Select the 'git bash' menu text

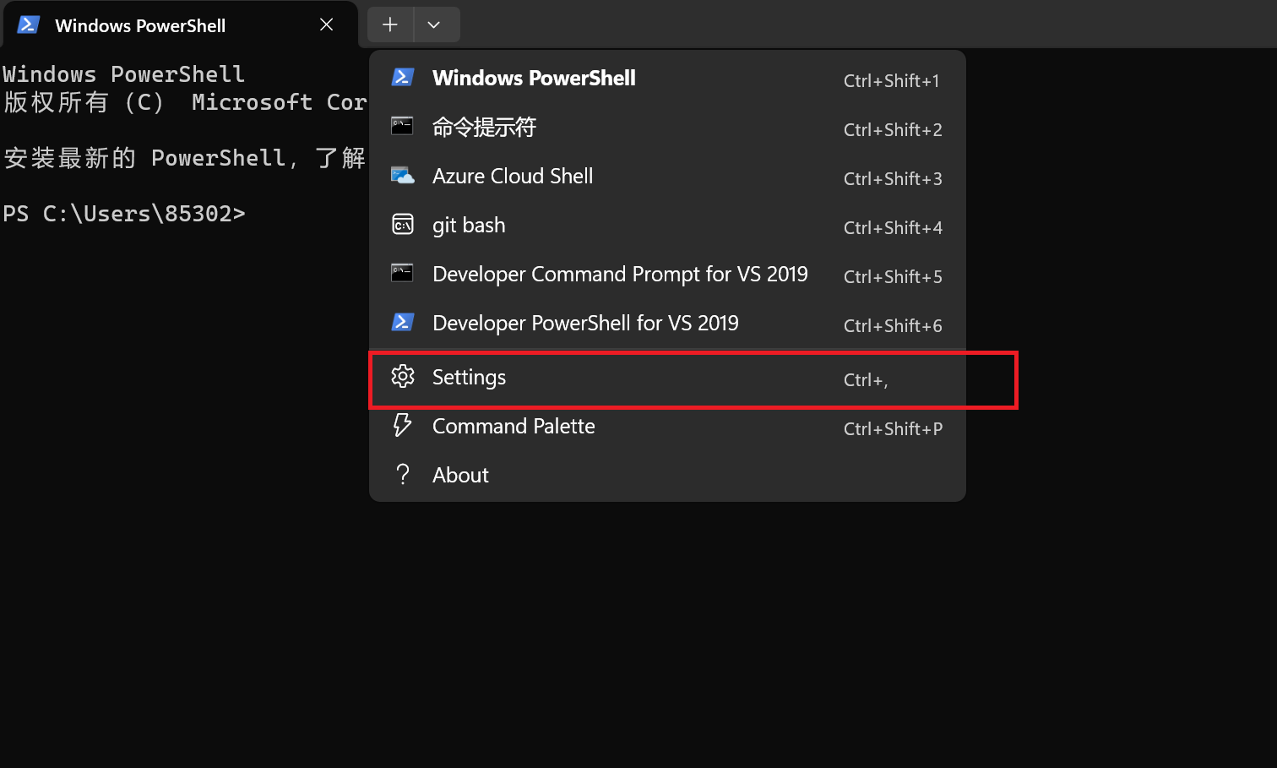tap(469, 226)
